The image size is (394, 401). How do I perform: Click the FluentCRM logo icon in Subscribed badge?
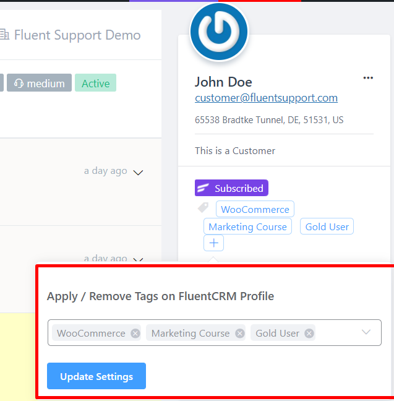point(203,188)
